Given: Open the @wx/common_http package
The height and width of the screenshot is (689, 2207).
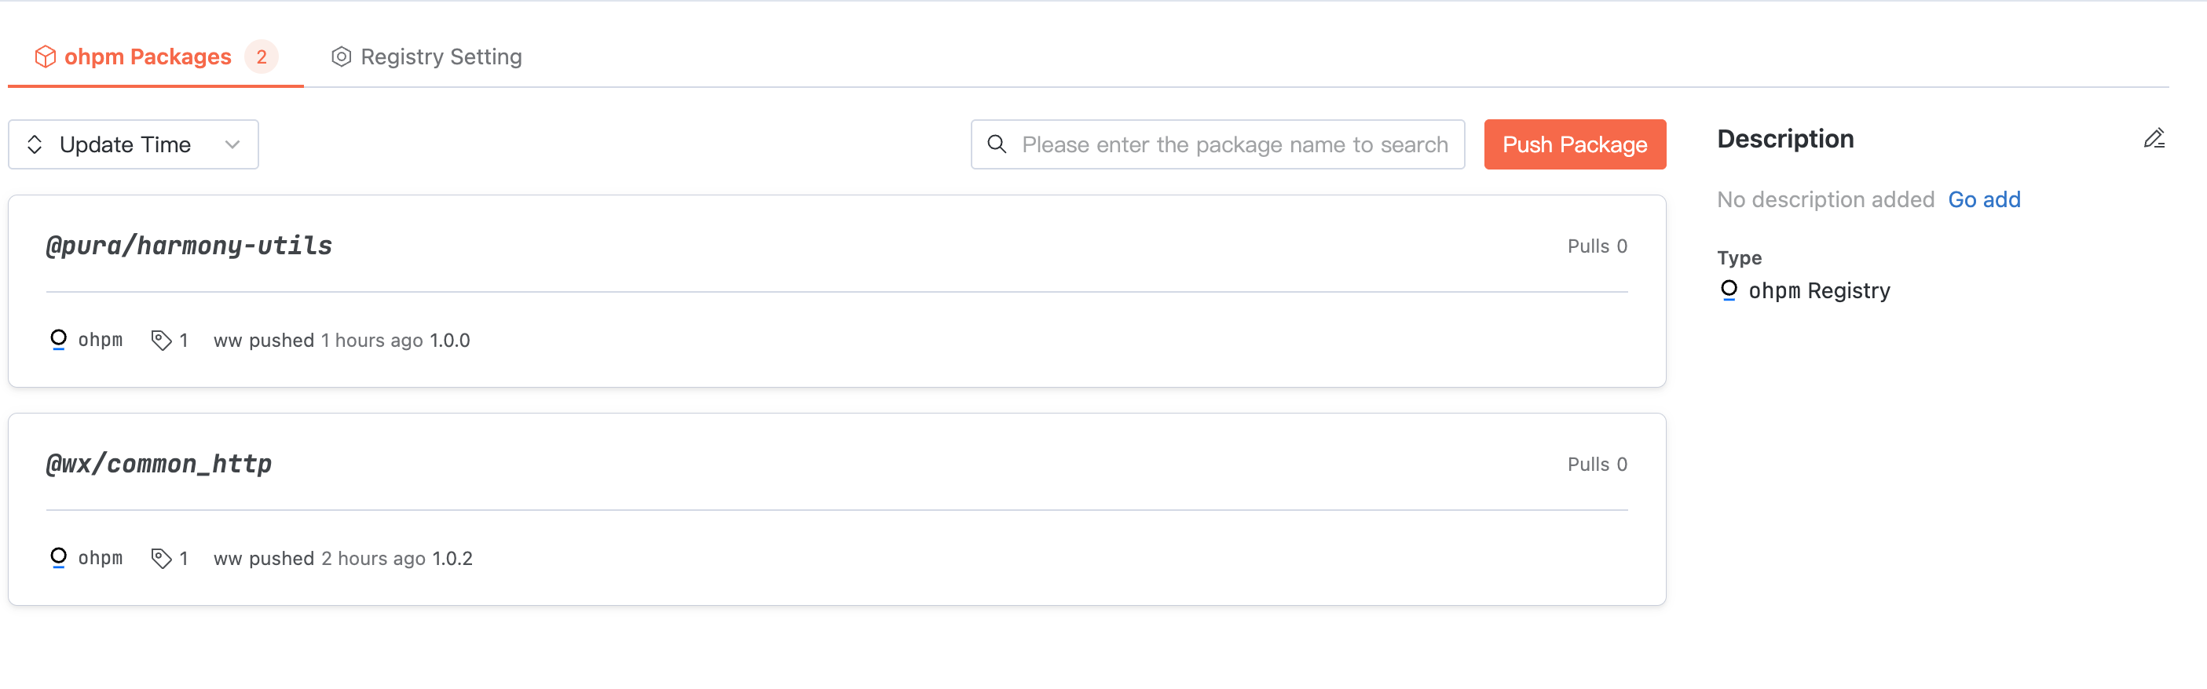Looking at the screenshot, I should tap(159, 465).
